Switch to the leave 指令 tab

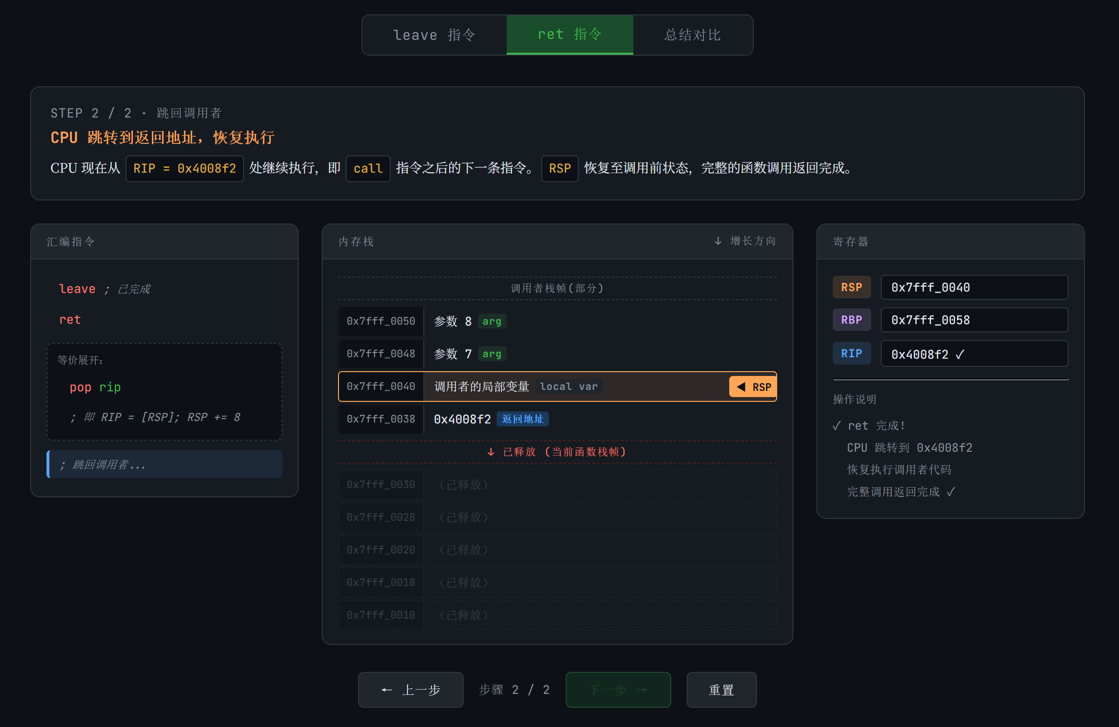(x=434, y=35)
